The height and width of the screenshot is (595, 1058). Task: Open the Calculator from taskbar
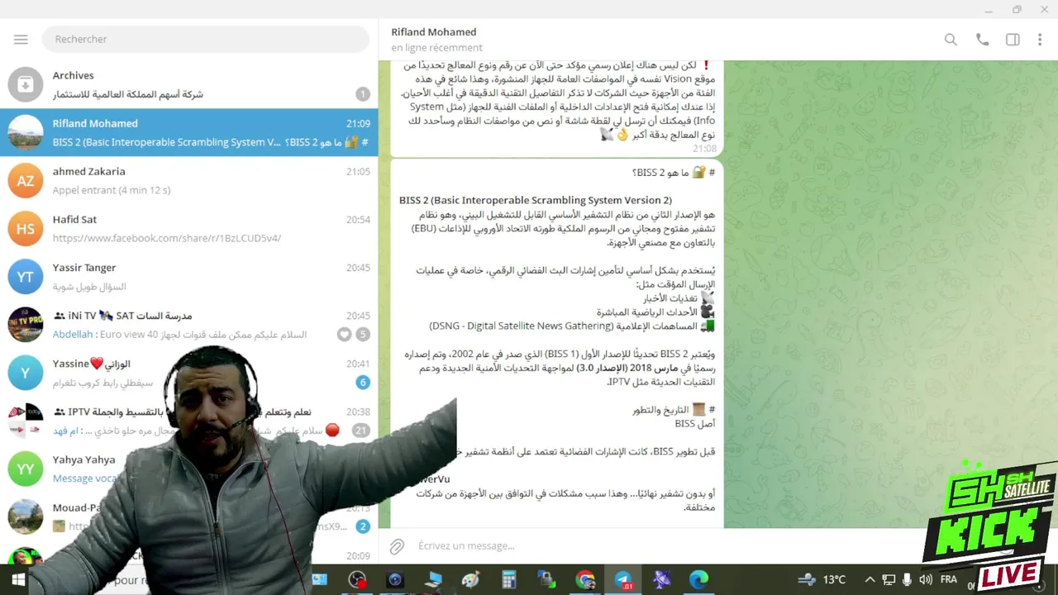509,580
